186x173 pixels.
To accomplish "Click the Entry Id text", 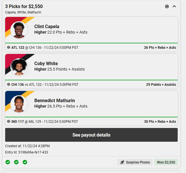I will 26,152.
